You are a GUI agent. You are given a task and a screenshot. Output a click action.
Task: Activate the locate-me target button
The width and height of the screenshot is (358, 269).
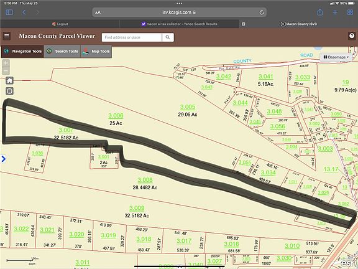pos(9,91)
